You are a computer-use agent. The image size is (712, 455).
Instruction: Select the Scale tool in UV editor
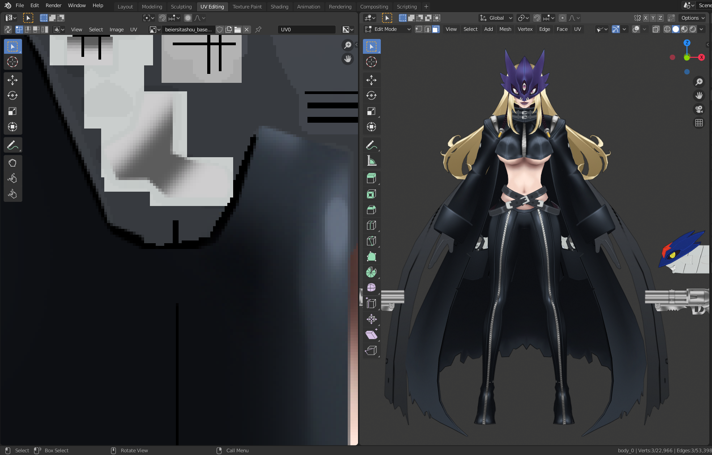click(x=13, y=112)
